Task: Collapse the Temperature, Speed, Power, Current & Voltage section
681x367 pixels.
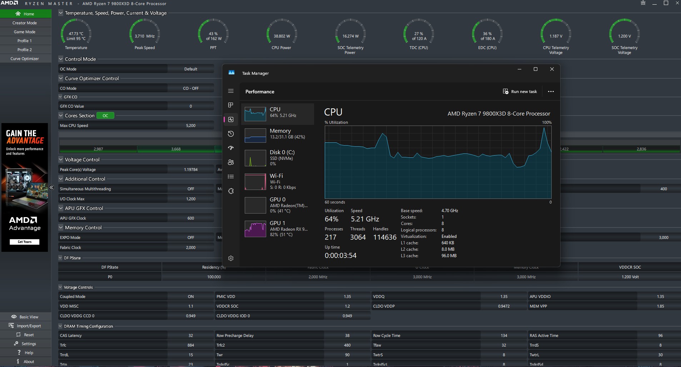Action: 61,13
